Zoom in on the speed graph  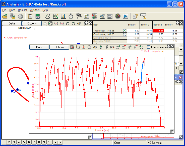pyautogui.click(x=84, y=47)
